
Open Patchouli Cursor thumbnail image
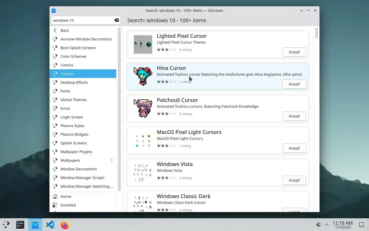tap(143, 109)
